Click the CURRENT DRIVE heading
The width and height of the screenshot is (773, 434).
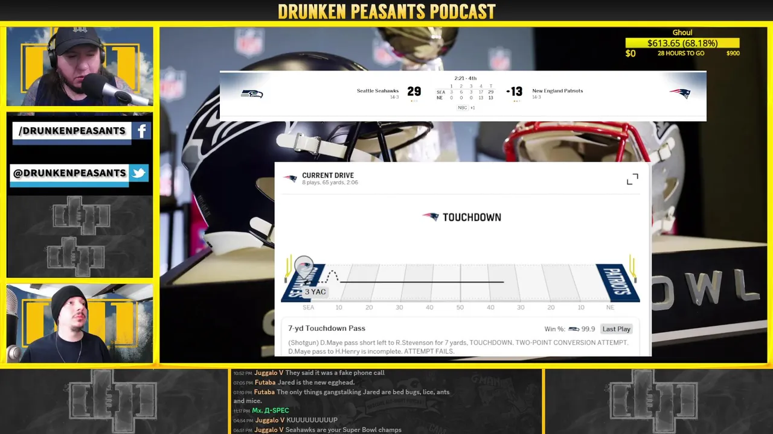tap(328, 175)
